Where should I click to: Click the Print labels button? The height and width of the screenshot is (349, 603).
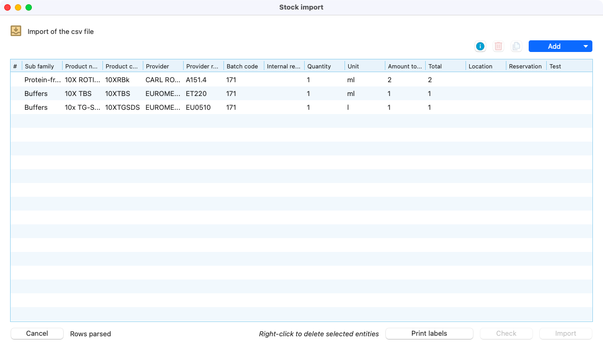pos(429,334)
